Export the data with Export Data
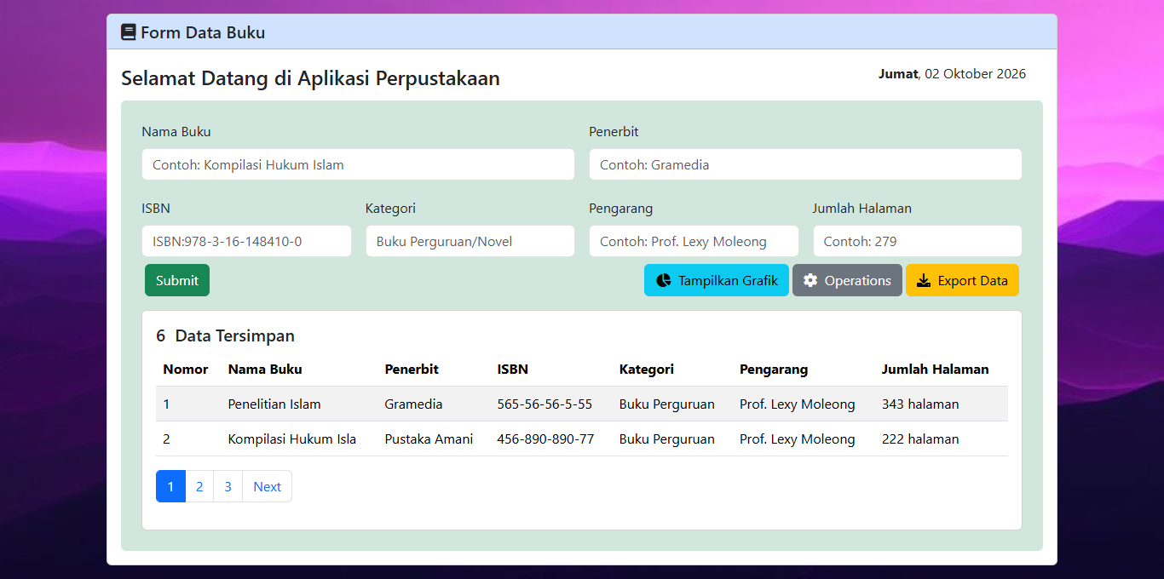The width and height of the screenshot is (1164, 579). point(962,280)
